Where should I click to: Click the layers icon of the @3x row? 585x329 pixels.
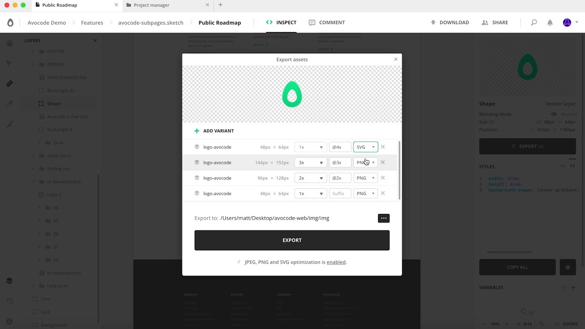tap(197, 162)
